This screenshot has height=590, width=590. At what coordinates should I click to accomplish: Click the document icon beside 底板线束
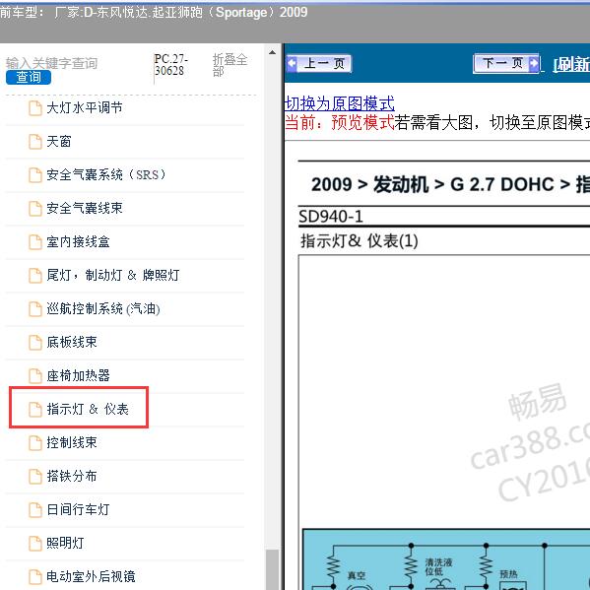(x=35, y=343)
